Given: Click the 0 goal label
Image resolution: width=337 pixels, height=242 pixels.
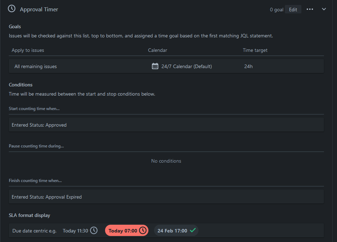Looking at the screenshot, I should (x=277, y=10).
